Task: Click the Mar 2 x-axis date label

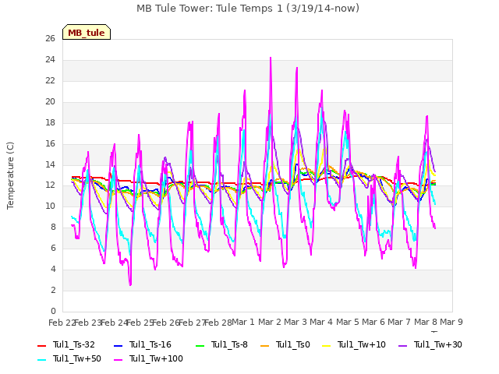Action: point(269,322)
